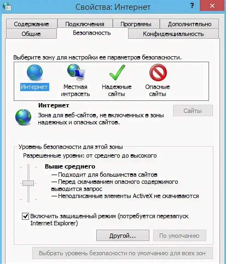The height and width of the screenshot is (264, 226).
Task: Go to the Дополнительно tab
Action: (189, 24)
